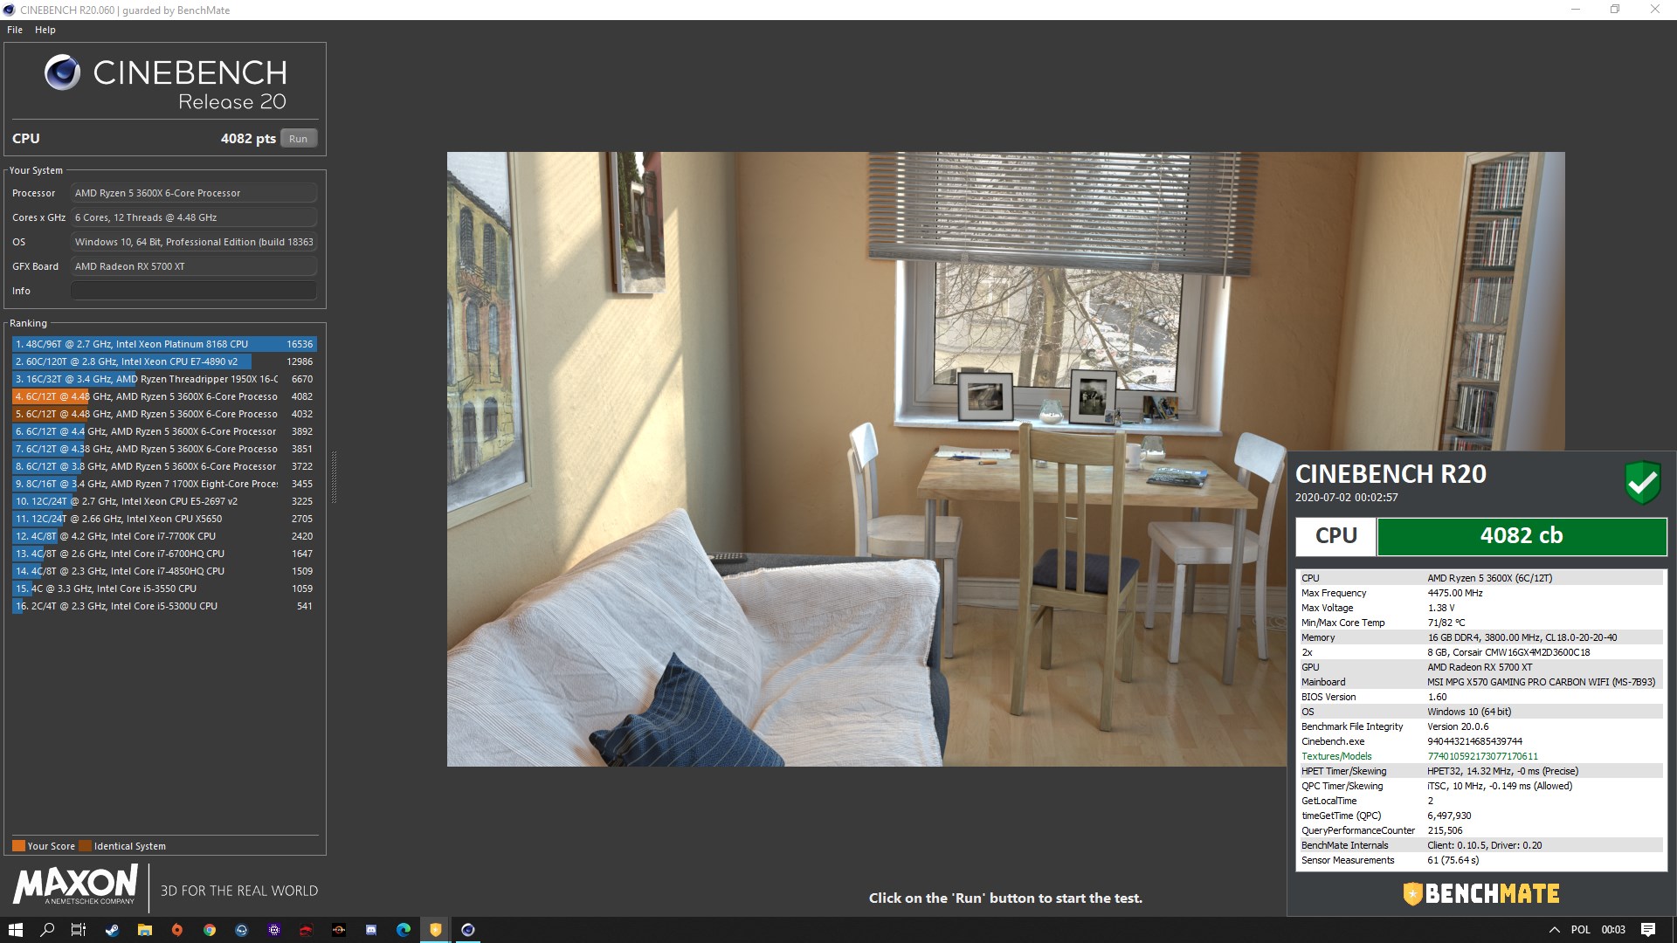This screenshot has width=1677, height=943.
Task: Select ranking row 4 with score 4082
Action: [164, 396]
